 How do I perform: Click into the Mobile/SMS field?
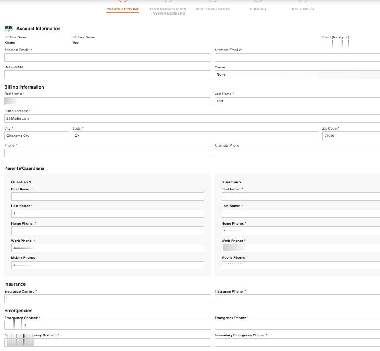pos(107,74)
